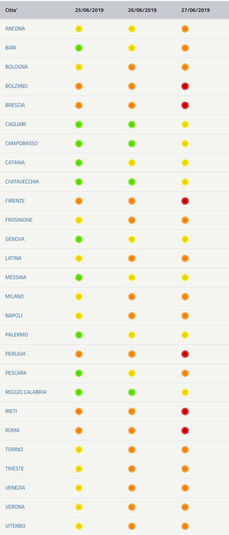Screen dimensions: 229x535
Task: Open the VENEZIA city link
Action: (x=15, y=488)
